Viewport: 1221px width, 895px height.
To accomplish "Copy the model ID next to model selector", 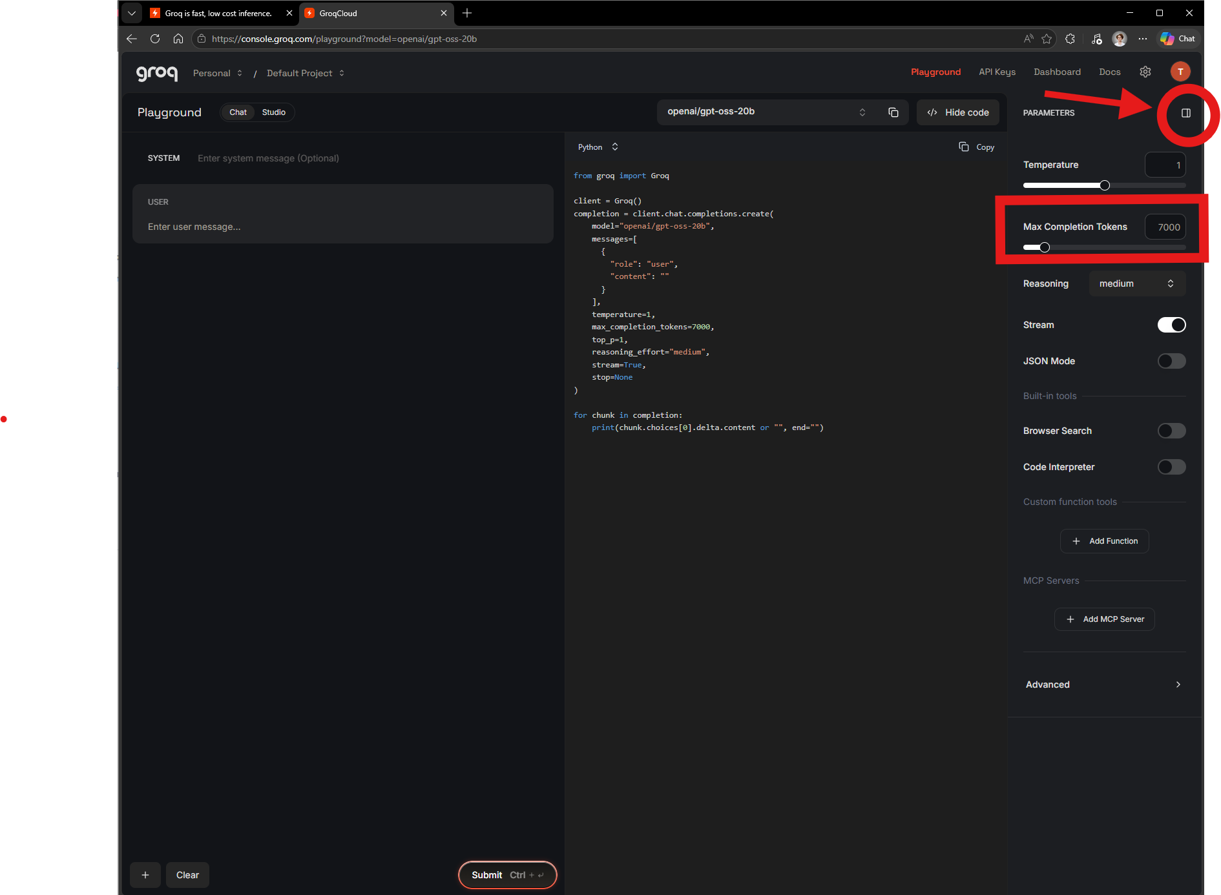I will coord(893,112).
